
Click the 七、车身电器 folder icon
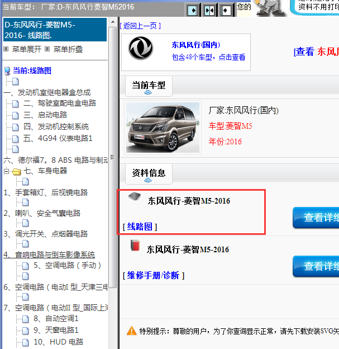16,171
